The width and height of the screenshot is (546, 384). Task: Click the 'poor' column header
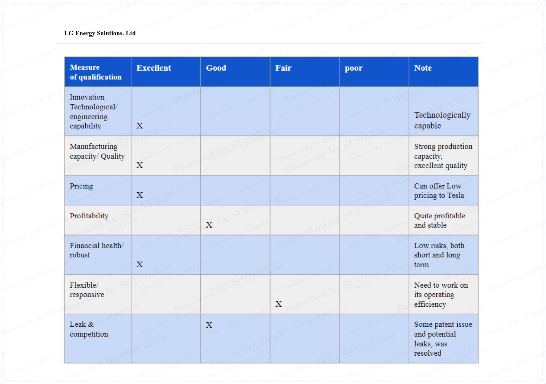click(374, 72)
